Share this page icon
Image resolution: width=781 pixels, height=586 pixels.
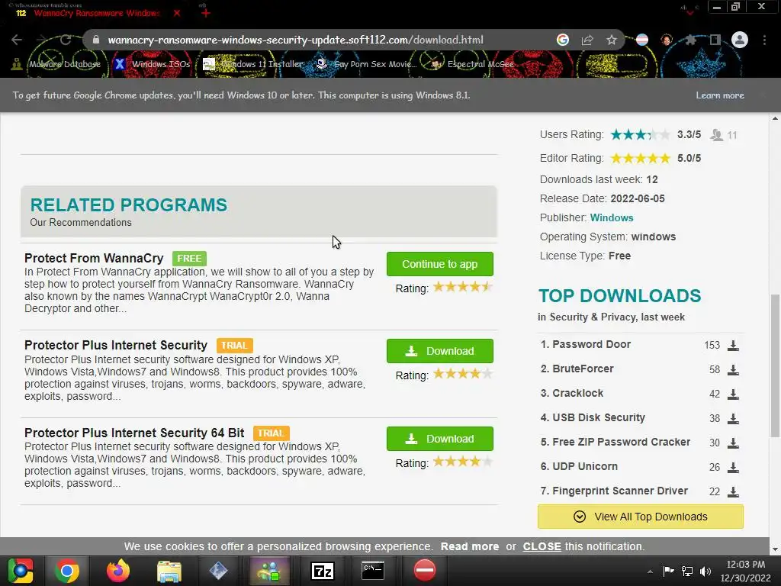(x=587, y=40)
